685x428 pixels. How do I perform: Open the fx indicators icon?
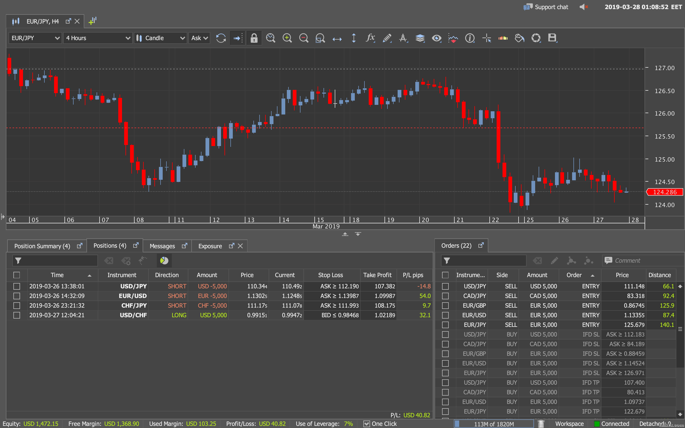pos(370,38)
